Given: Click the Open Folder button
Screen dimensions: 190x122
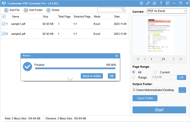Looking at the screenshot, I should pos(145,98).
